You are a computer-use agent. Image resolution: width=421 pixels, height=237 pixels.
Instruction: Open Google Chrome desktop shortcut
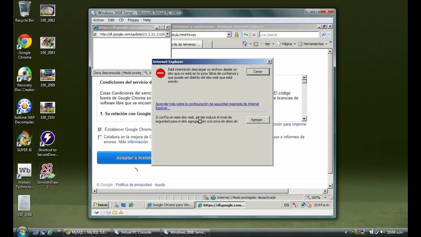point(25,47)
